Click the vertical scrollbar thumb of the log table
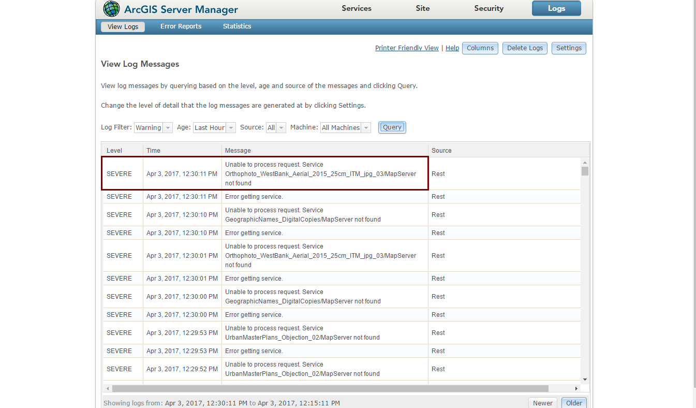This screenshot has width=696, height=408. tap(585, 171)
